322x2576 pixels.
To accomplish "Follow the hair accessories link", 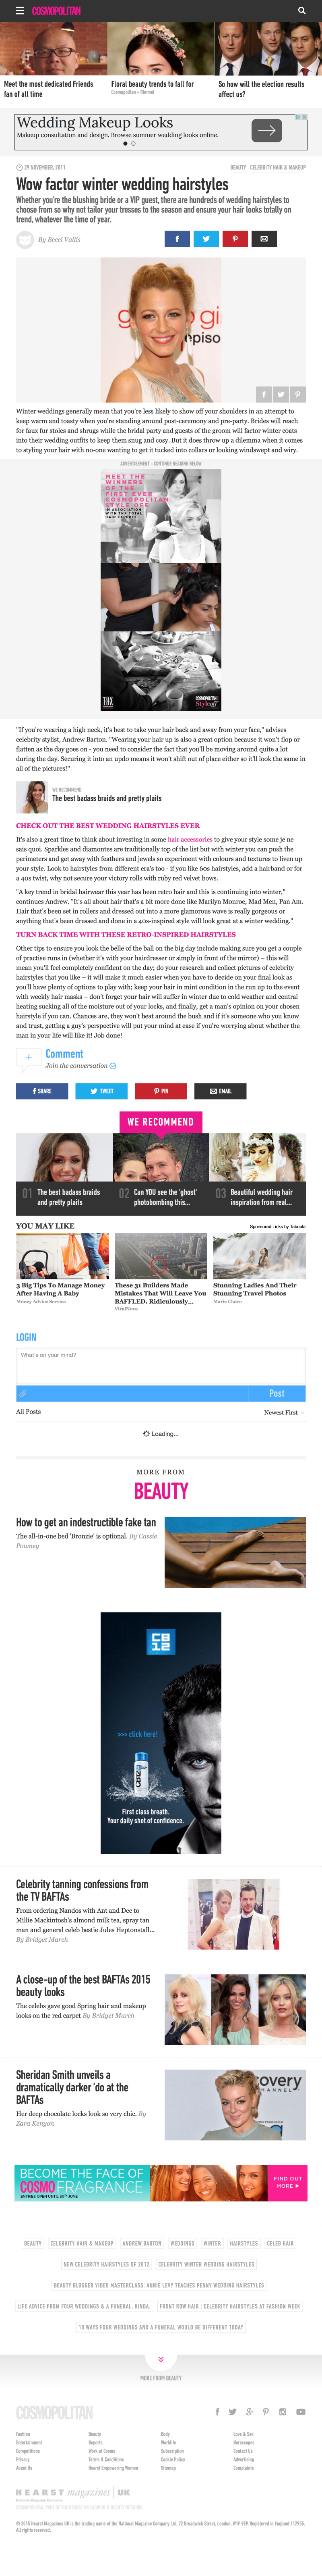I will coord(190,839).
